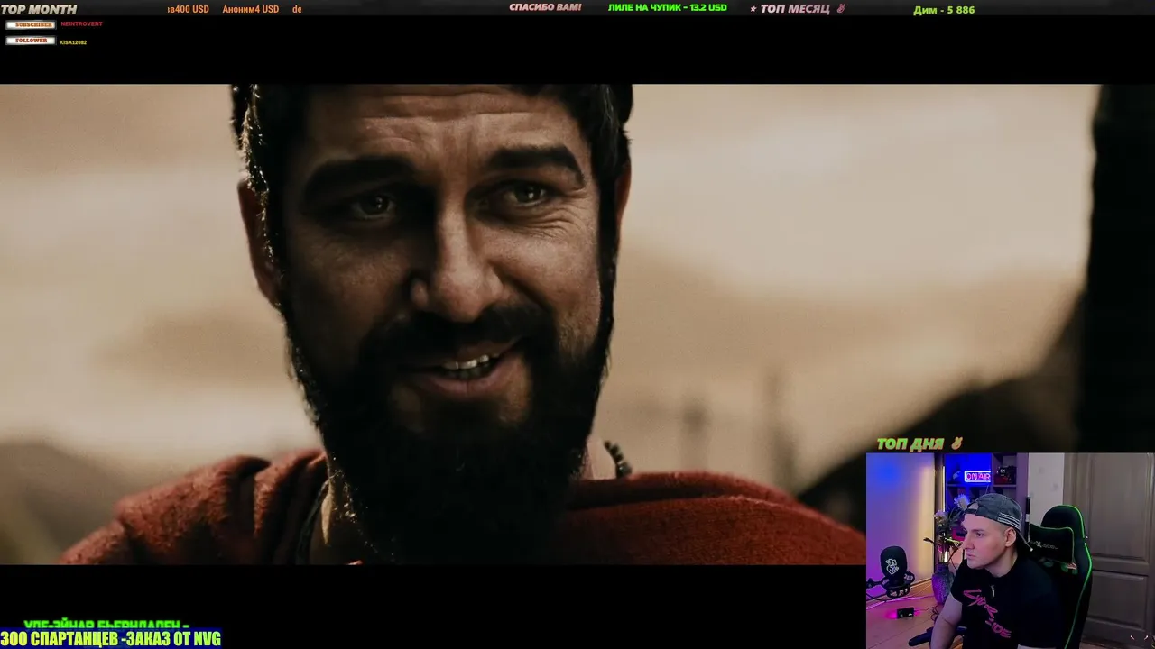Select follower name KISA12082
The image size is (1155, 649).
(73, 42)
